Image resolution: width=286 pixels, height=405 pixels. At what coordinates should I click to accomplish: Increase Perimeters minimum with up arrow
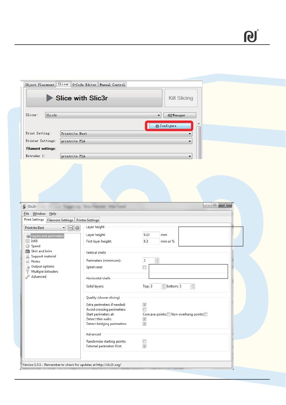pyautogui.click(x=157, y=259)
